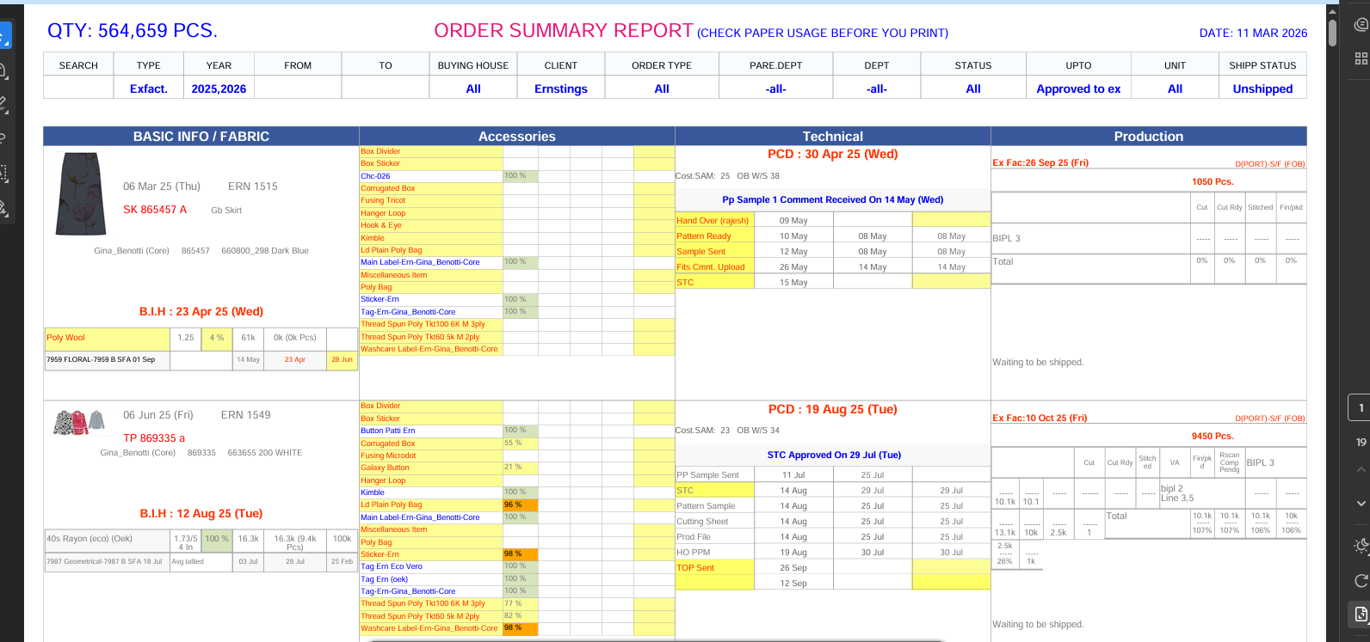The height and width of the screenshot is (642, 1370).
Task: Click 'STC Approved On 29 Jul (Tue)' line
Action: pos(834,455)
